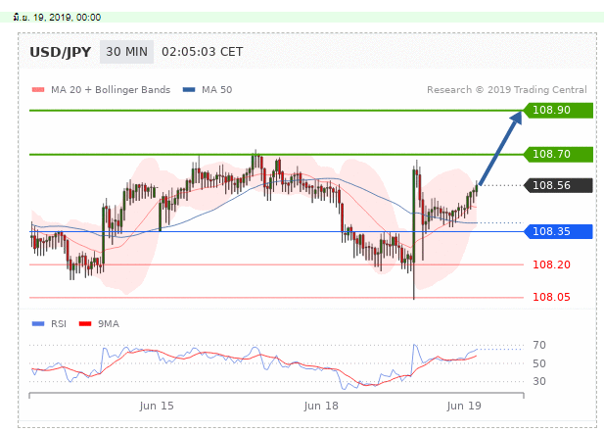
Task: Click the RSI 50 level label
Action: [539, 363]
